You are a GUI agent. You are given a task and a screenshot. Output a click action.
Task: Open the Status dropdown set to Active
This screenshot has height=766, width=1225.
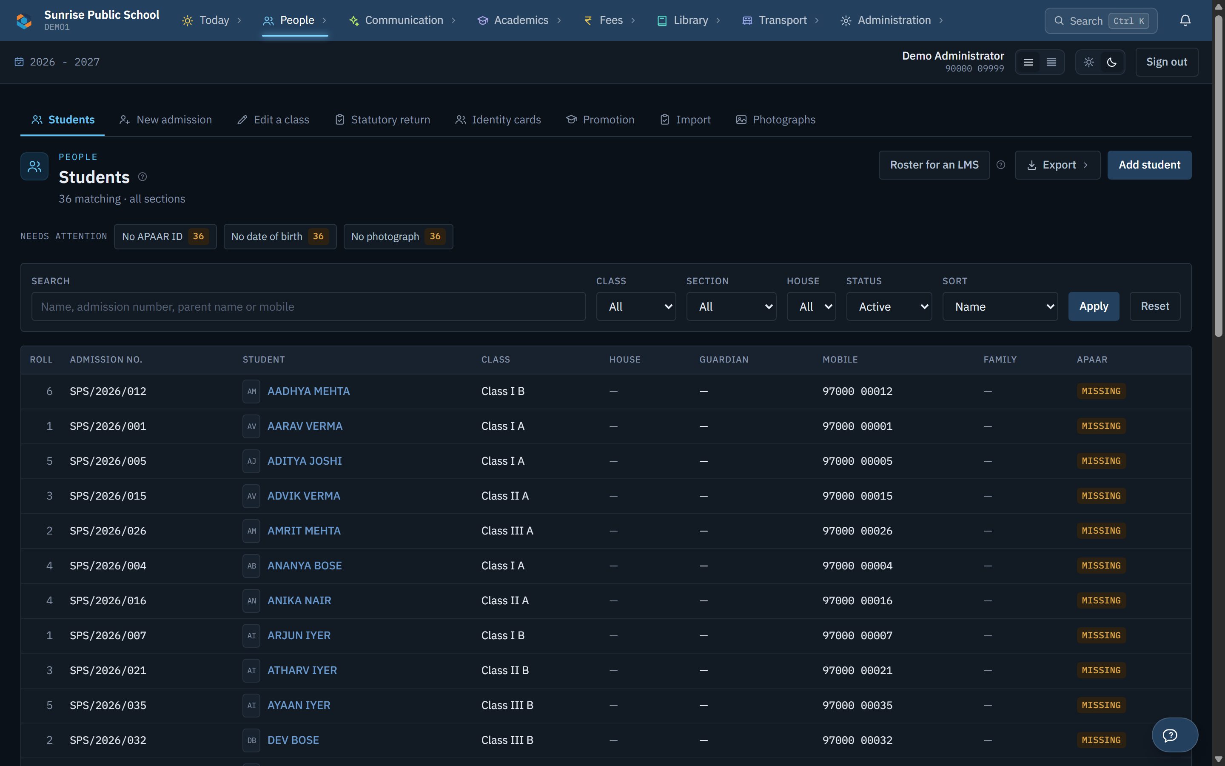(889, 306)
